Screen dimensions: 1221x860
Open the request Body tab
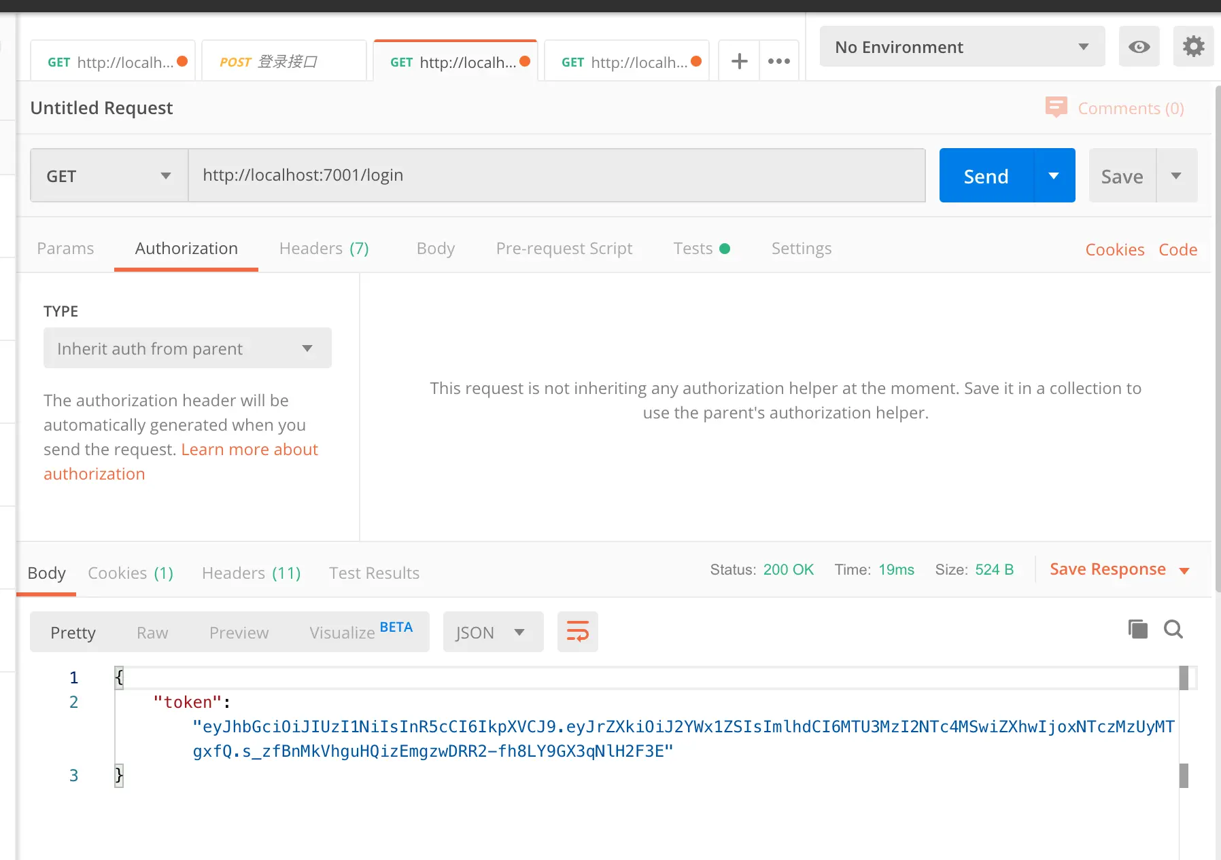coord(436,249)
